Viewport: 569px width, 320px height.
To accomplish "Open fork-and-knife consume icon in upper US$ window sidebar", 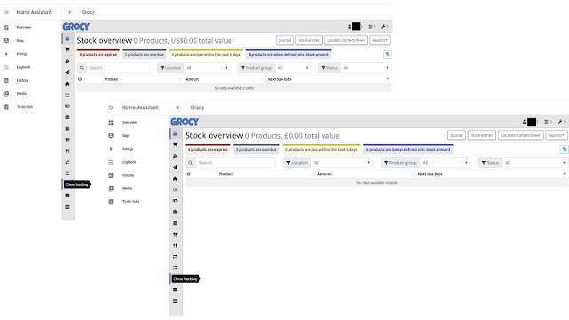I will click(x=68, y=151).
